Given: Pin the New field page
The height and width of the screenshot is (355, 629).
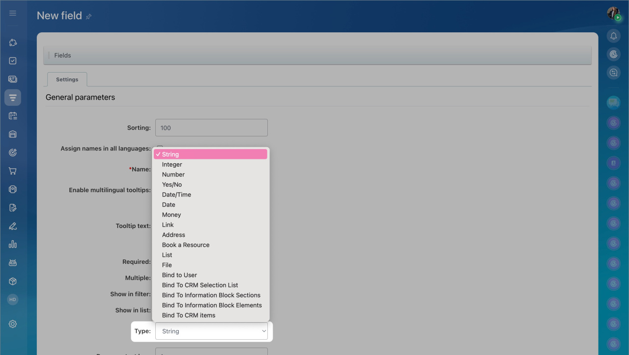Looking at the screenshot, I should click(x=89, y=16).
